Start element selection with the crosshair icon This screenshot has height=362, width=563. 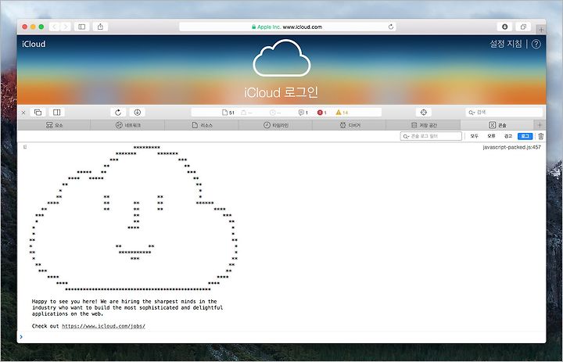pos(423,113)
